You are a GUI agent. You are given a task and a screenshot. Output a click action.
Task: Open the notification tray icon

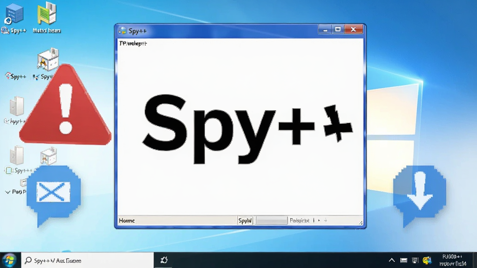415,261
